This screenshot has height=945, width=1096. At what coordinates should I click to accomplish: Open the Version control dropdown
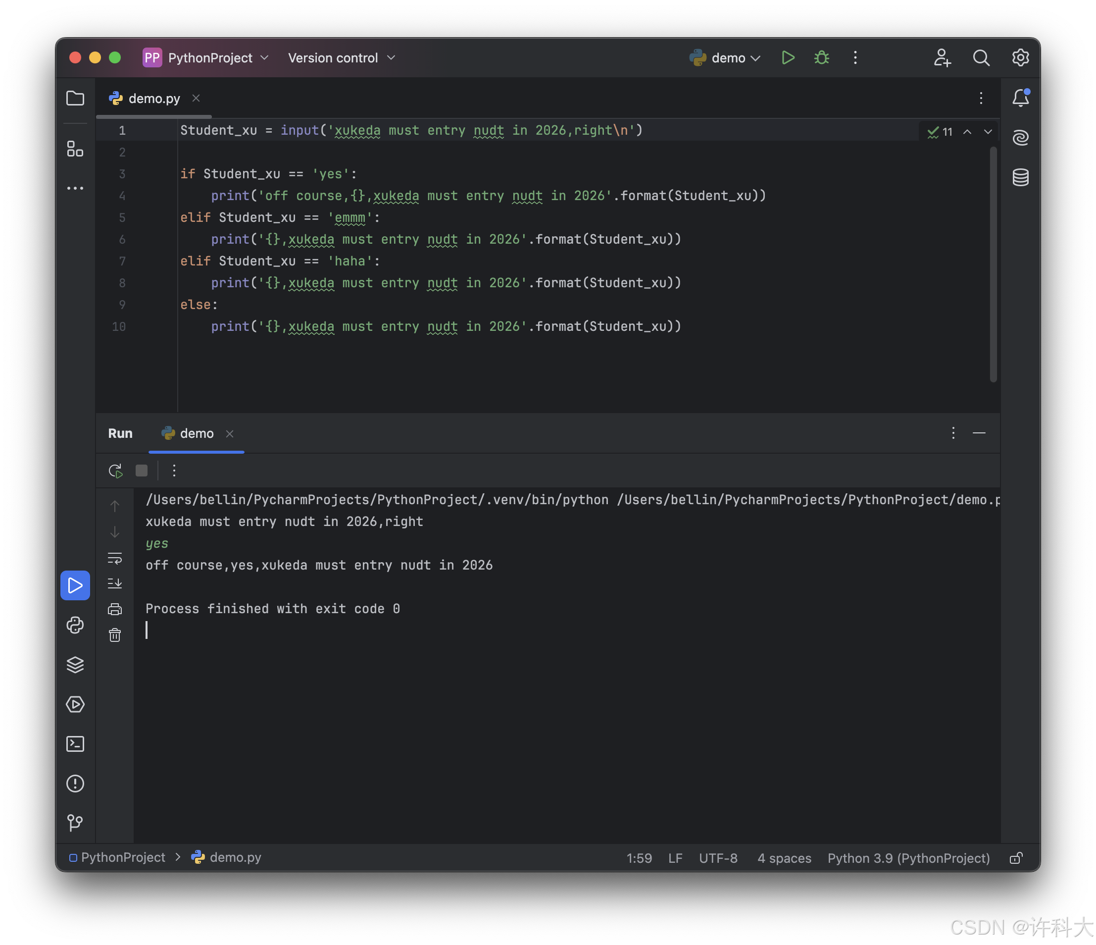tap(342, 57)
